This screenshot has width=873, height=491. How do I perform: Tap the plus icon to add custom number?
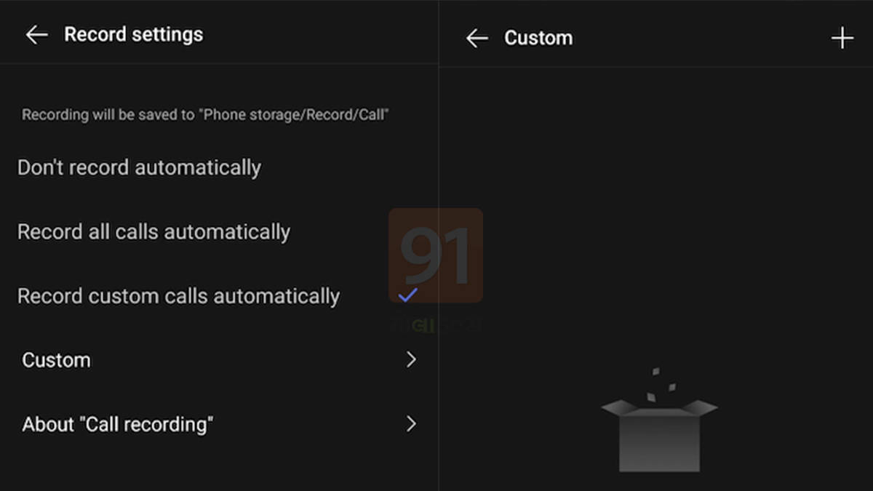[x=842, y=38]
